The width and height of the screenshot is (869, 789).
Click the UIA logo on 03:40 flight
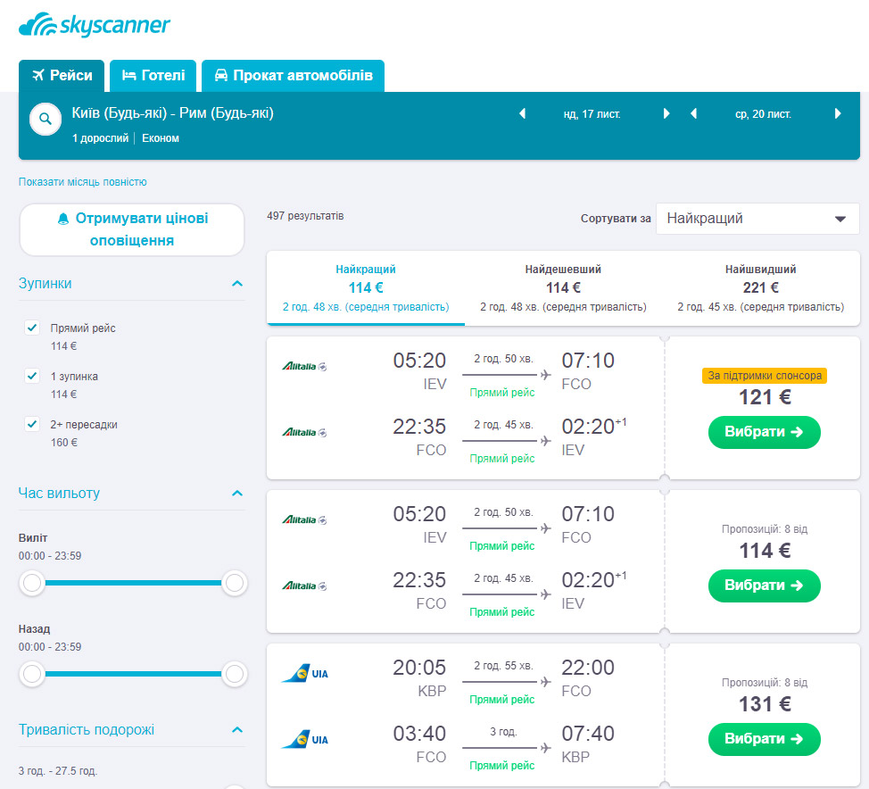point(305,740)
